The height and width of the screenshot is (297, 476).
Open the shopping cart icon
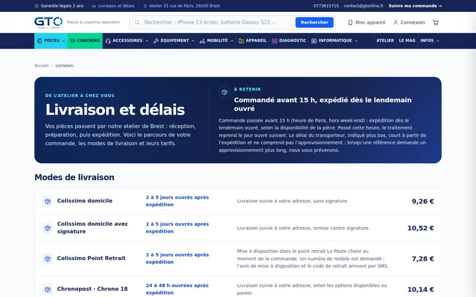(x=436, y=23)
